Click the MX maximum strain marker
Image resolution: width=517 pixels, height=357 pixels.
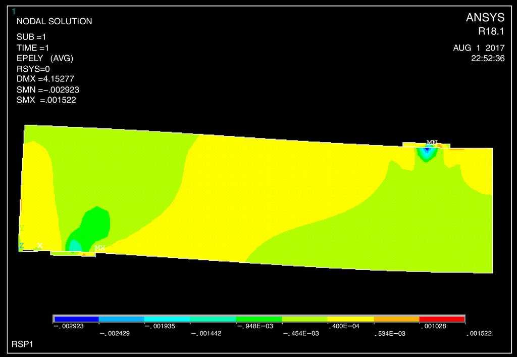[99, 248]
